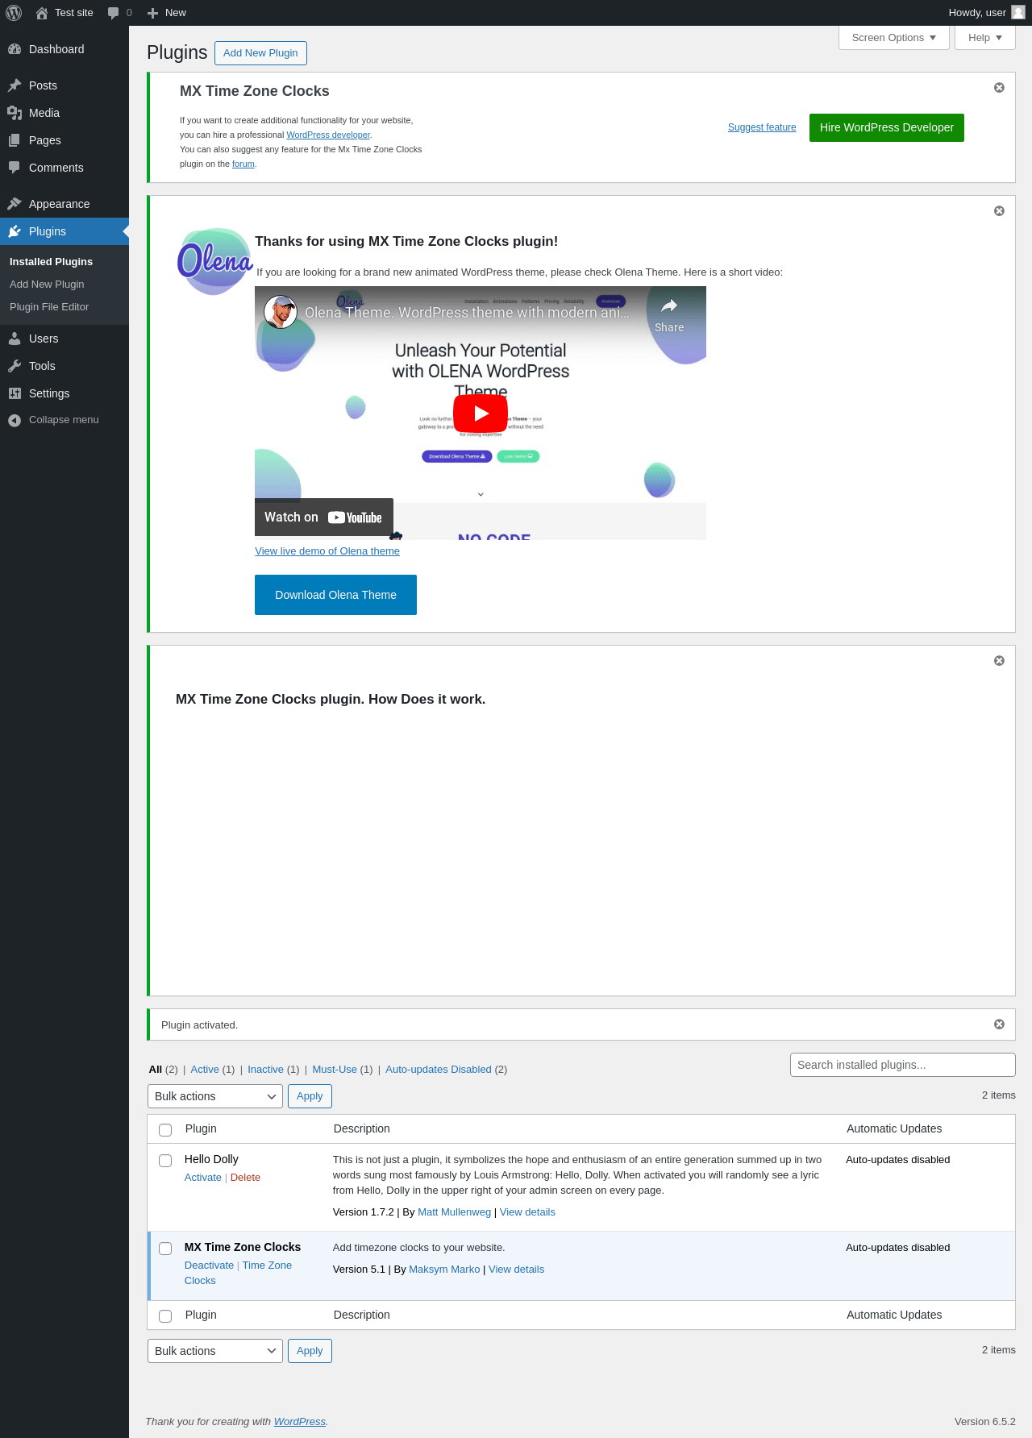Dismiss the Olena Theme promo notice

point(999,211)
